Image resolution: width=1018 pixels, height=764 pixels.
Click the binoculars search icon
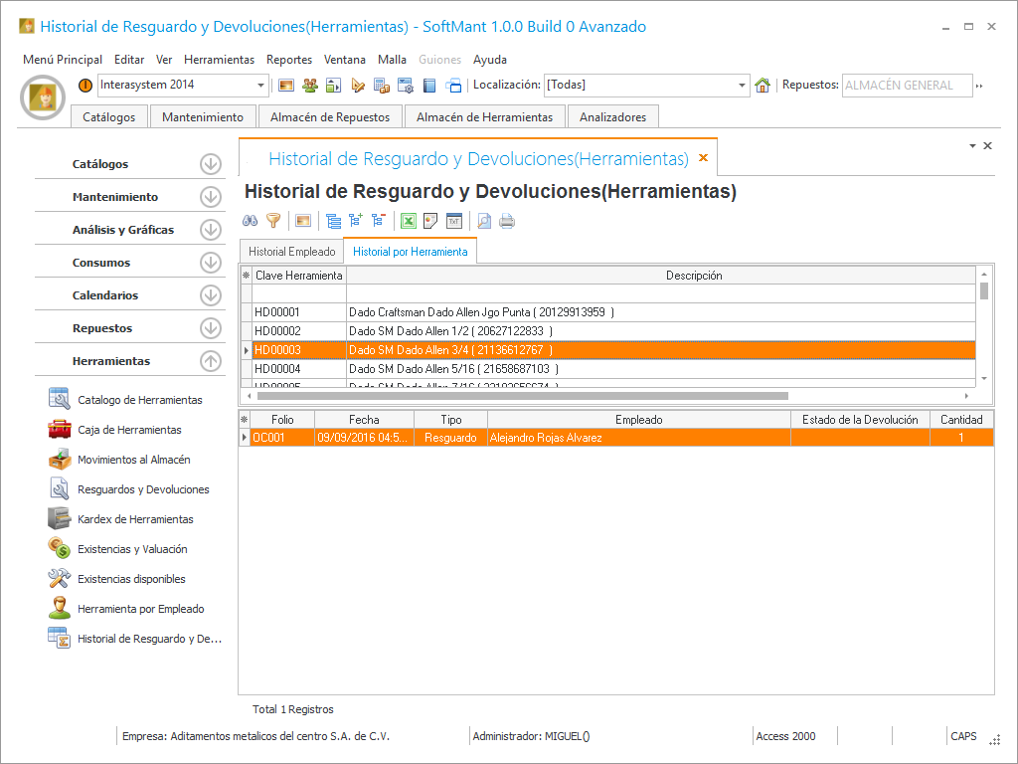pos(251,221)
